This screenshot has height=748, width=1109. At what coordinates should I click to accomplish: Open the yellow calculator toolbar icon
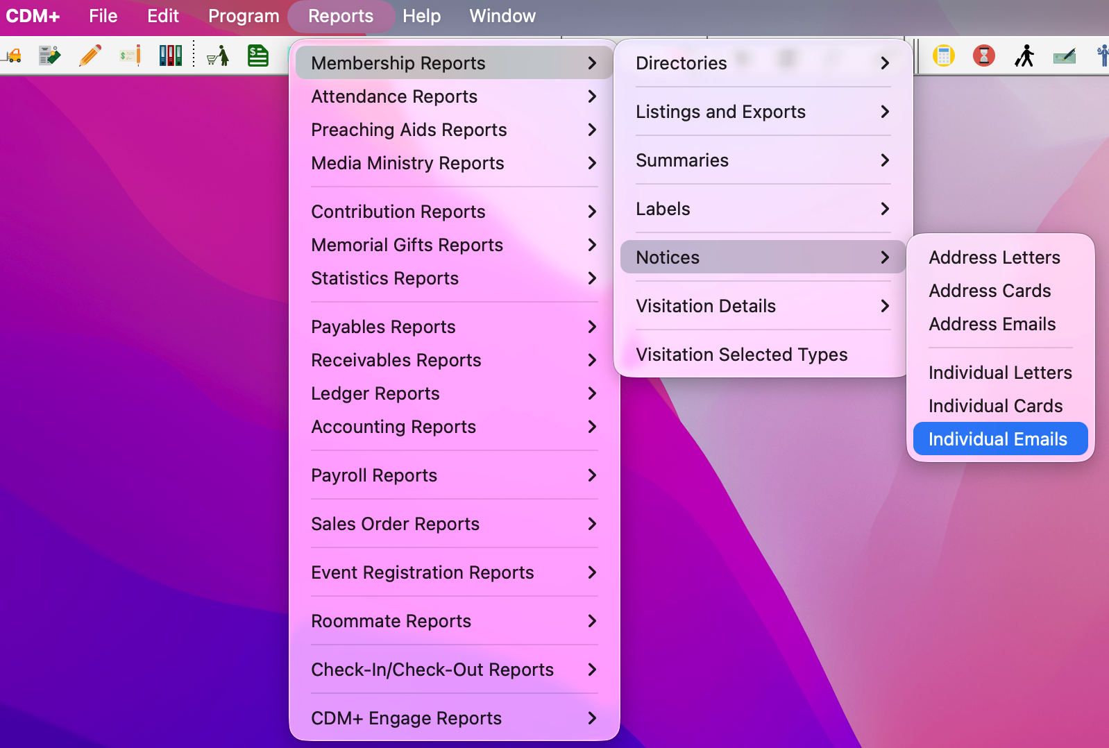click(944, 56)
